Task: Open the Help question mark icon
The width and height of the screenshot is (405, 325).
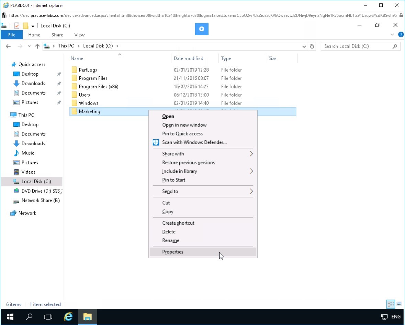Action: 401,35
